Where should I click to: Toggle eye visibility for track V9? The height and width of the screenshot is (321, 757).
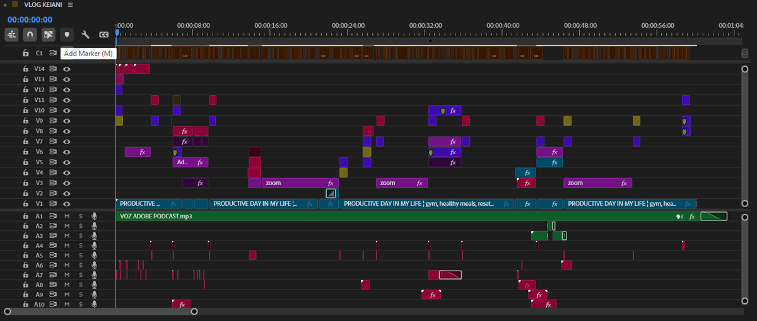coord(66,121)
